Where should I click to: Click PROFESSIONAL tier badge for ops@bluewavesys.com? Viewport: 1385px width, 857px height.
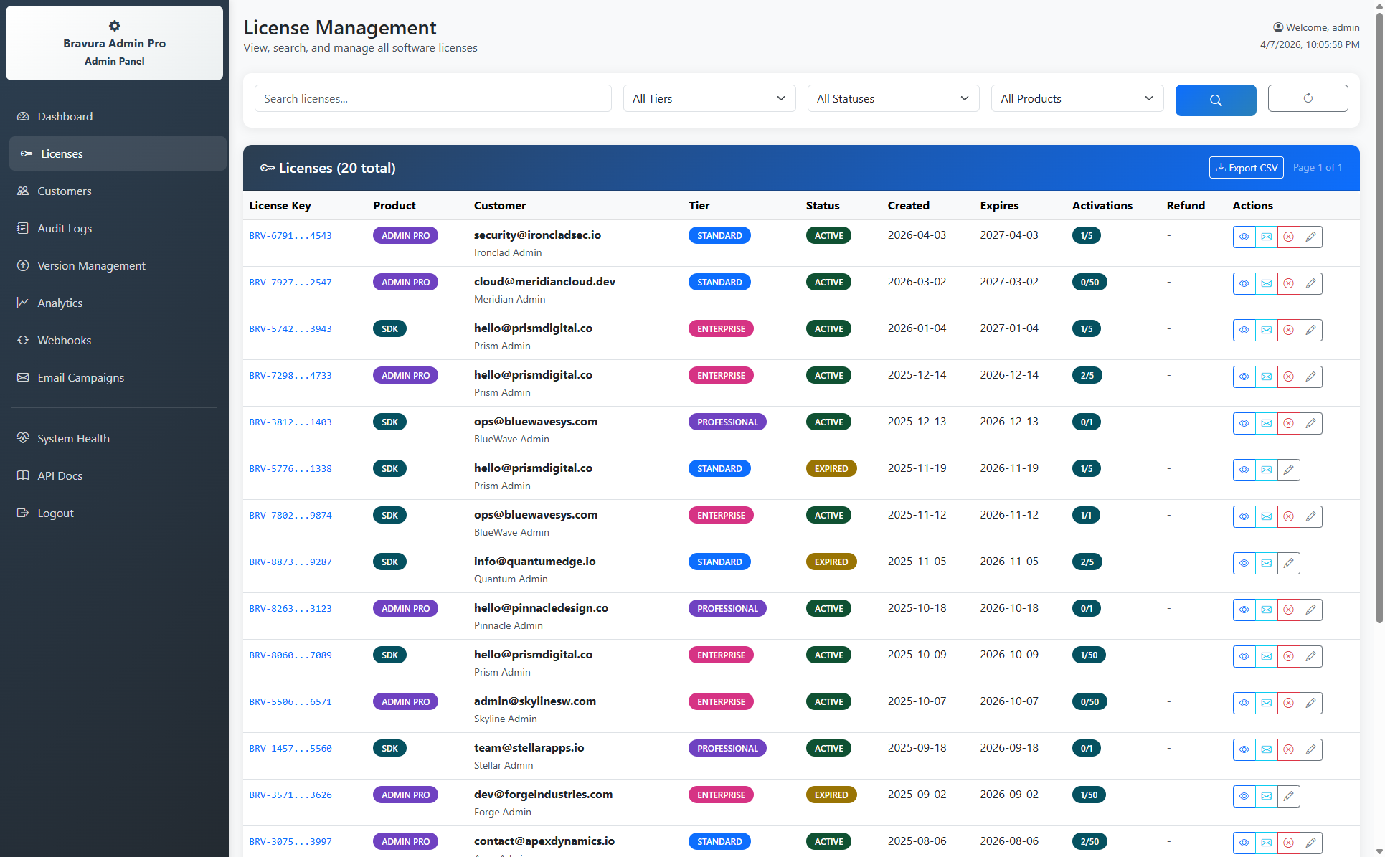pyautogui.click(x=727, y=422)
